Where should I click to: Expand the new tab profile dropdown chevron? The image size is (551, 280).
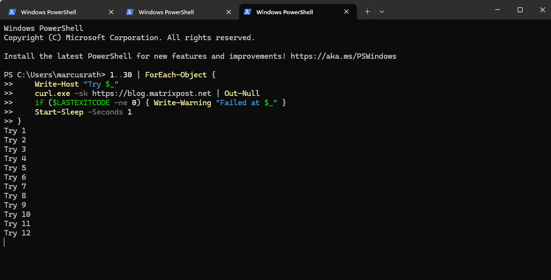click(x=382, y=12)
